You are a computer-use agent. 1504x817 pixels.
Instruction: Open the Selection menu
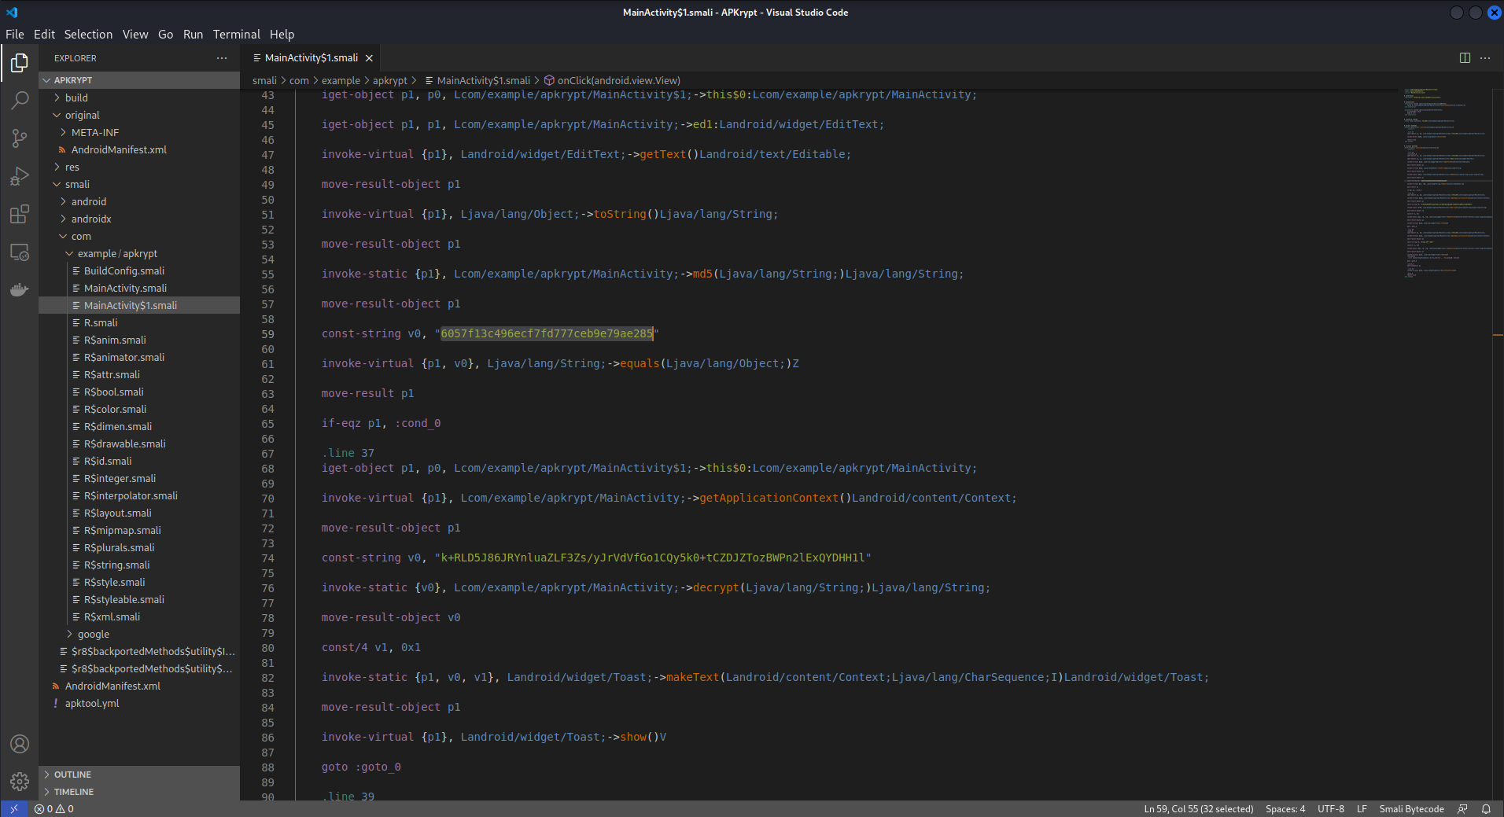pos(88,35)
